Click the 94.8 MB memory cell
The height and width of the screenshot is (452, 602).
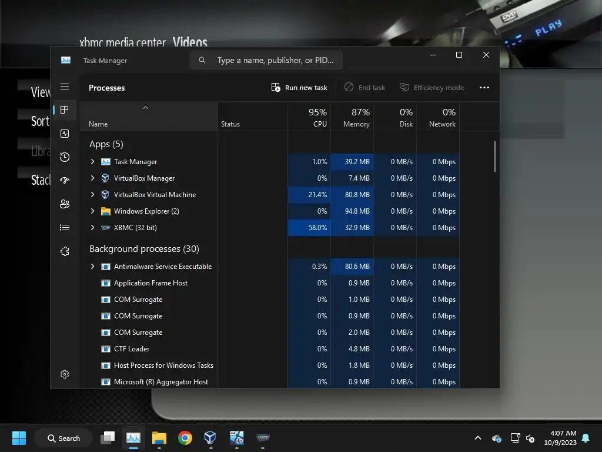(x=352, y=211)
